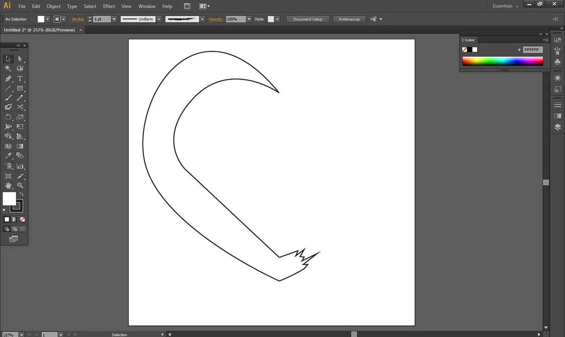Set paint mode to Gradient
Screen dimensions: 565x337
click(x=15, y=219)
